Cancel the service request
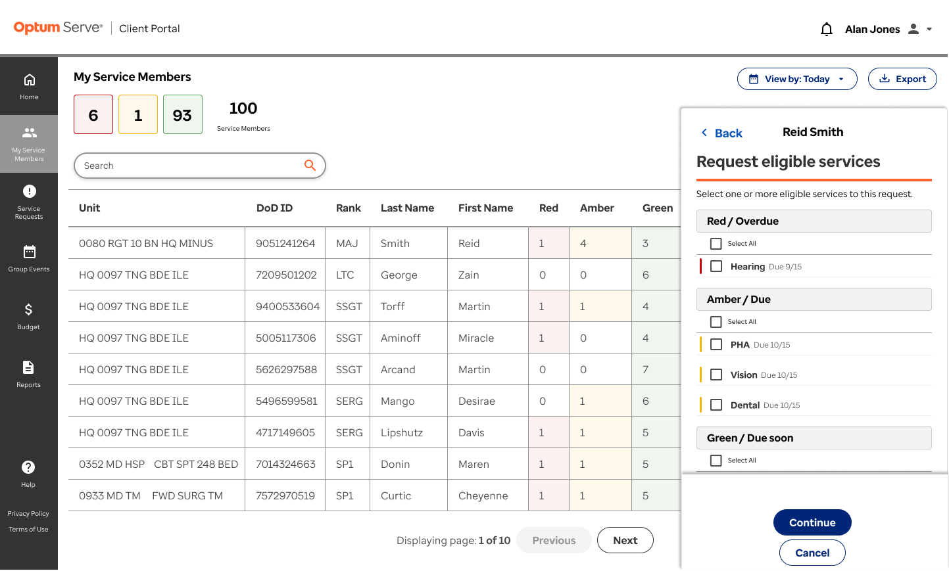 [x=812, y=553]
